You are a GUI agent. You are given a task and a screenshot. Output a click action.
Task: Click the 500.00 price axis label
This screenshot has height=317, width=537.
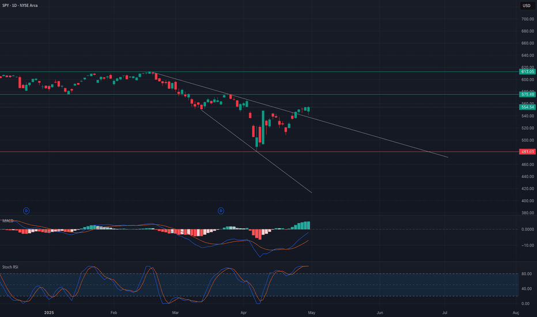click(528, 140)
